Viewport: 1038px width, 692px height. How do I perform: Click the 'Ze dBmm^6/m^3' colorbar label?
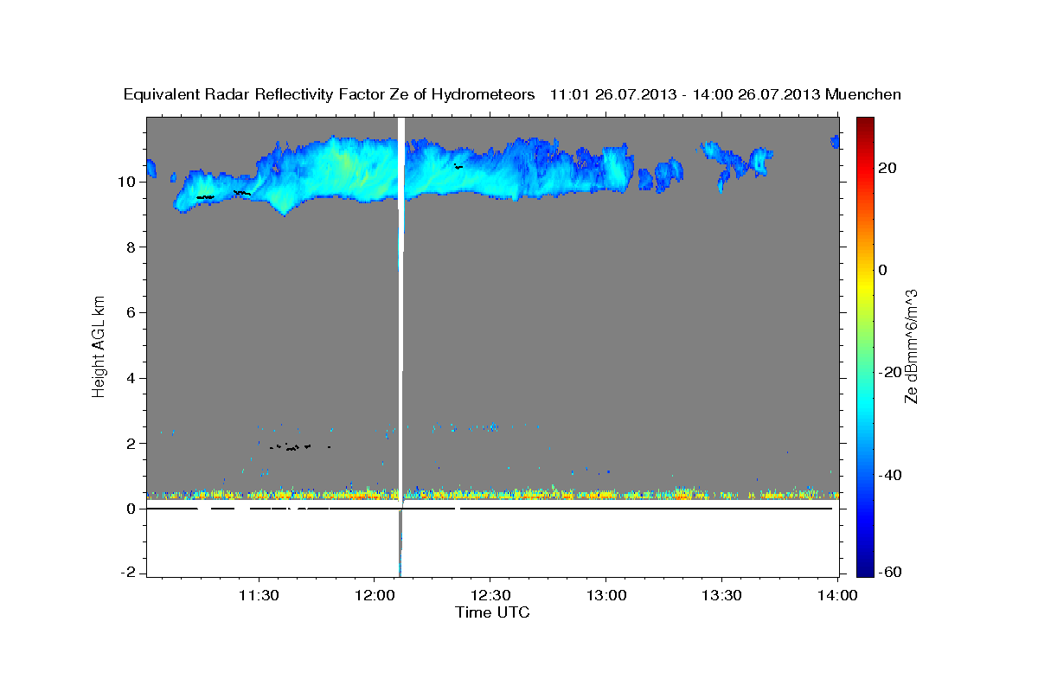911,347
